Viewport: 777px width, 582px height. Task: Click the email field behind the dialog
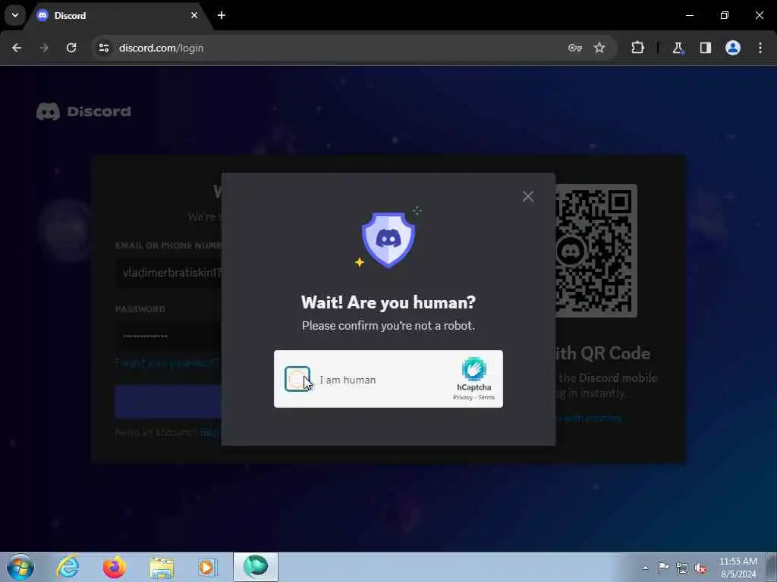(x=168, y=273)
